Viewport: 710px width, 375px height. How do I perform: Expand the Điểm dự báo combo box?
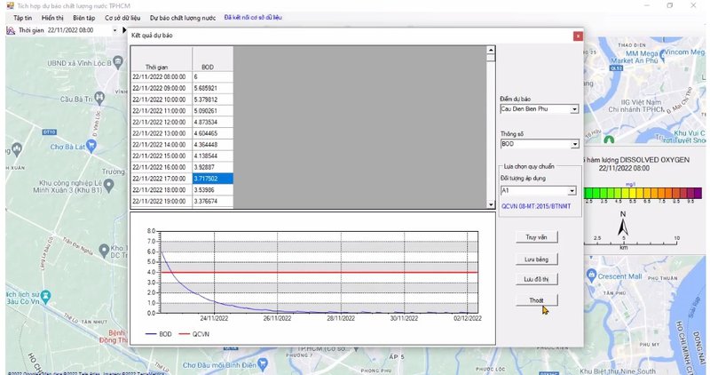coord(574,109)
